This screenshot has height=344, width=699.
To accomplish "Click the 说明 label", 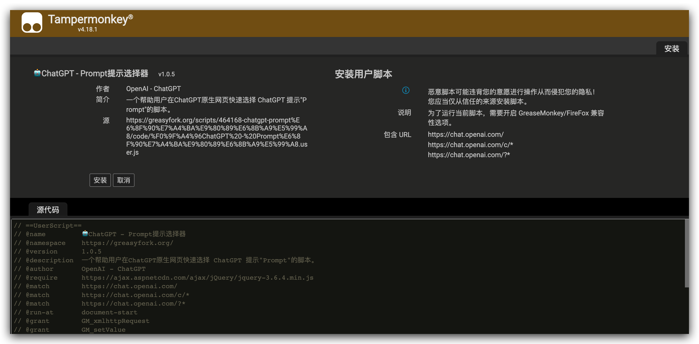I will [x=404, y=113].
